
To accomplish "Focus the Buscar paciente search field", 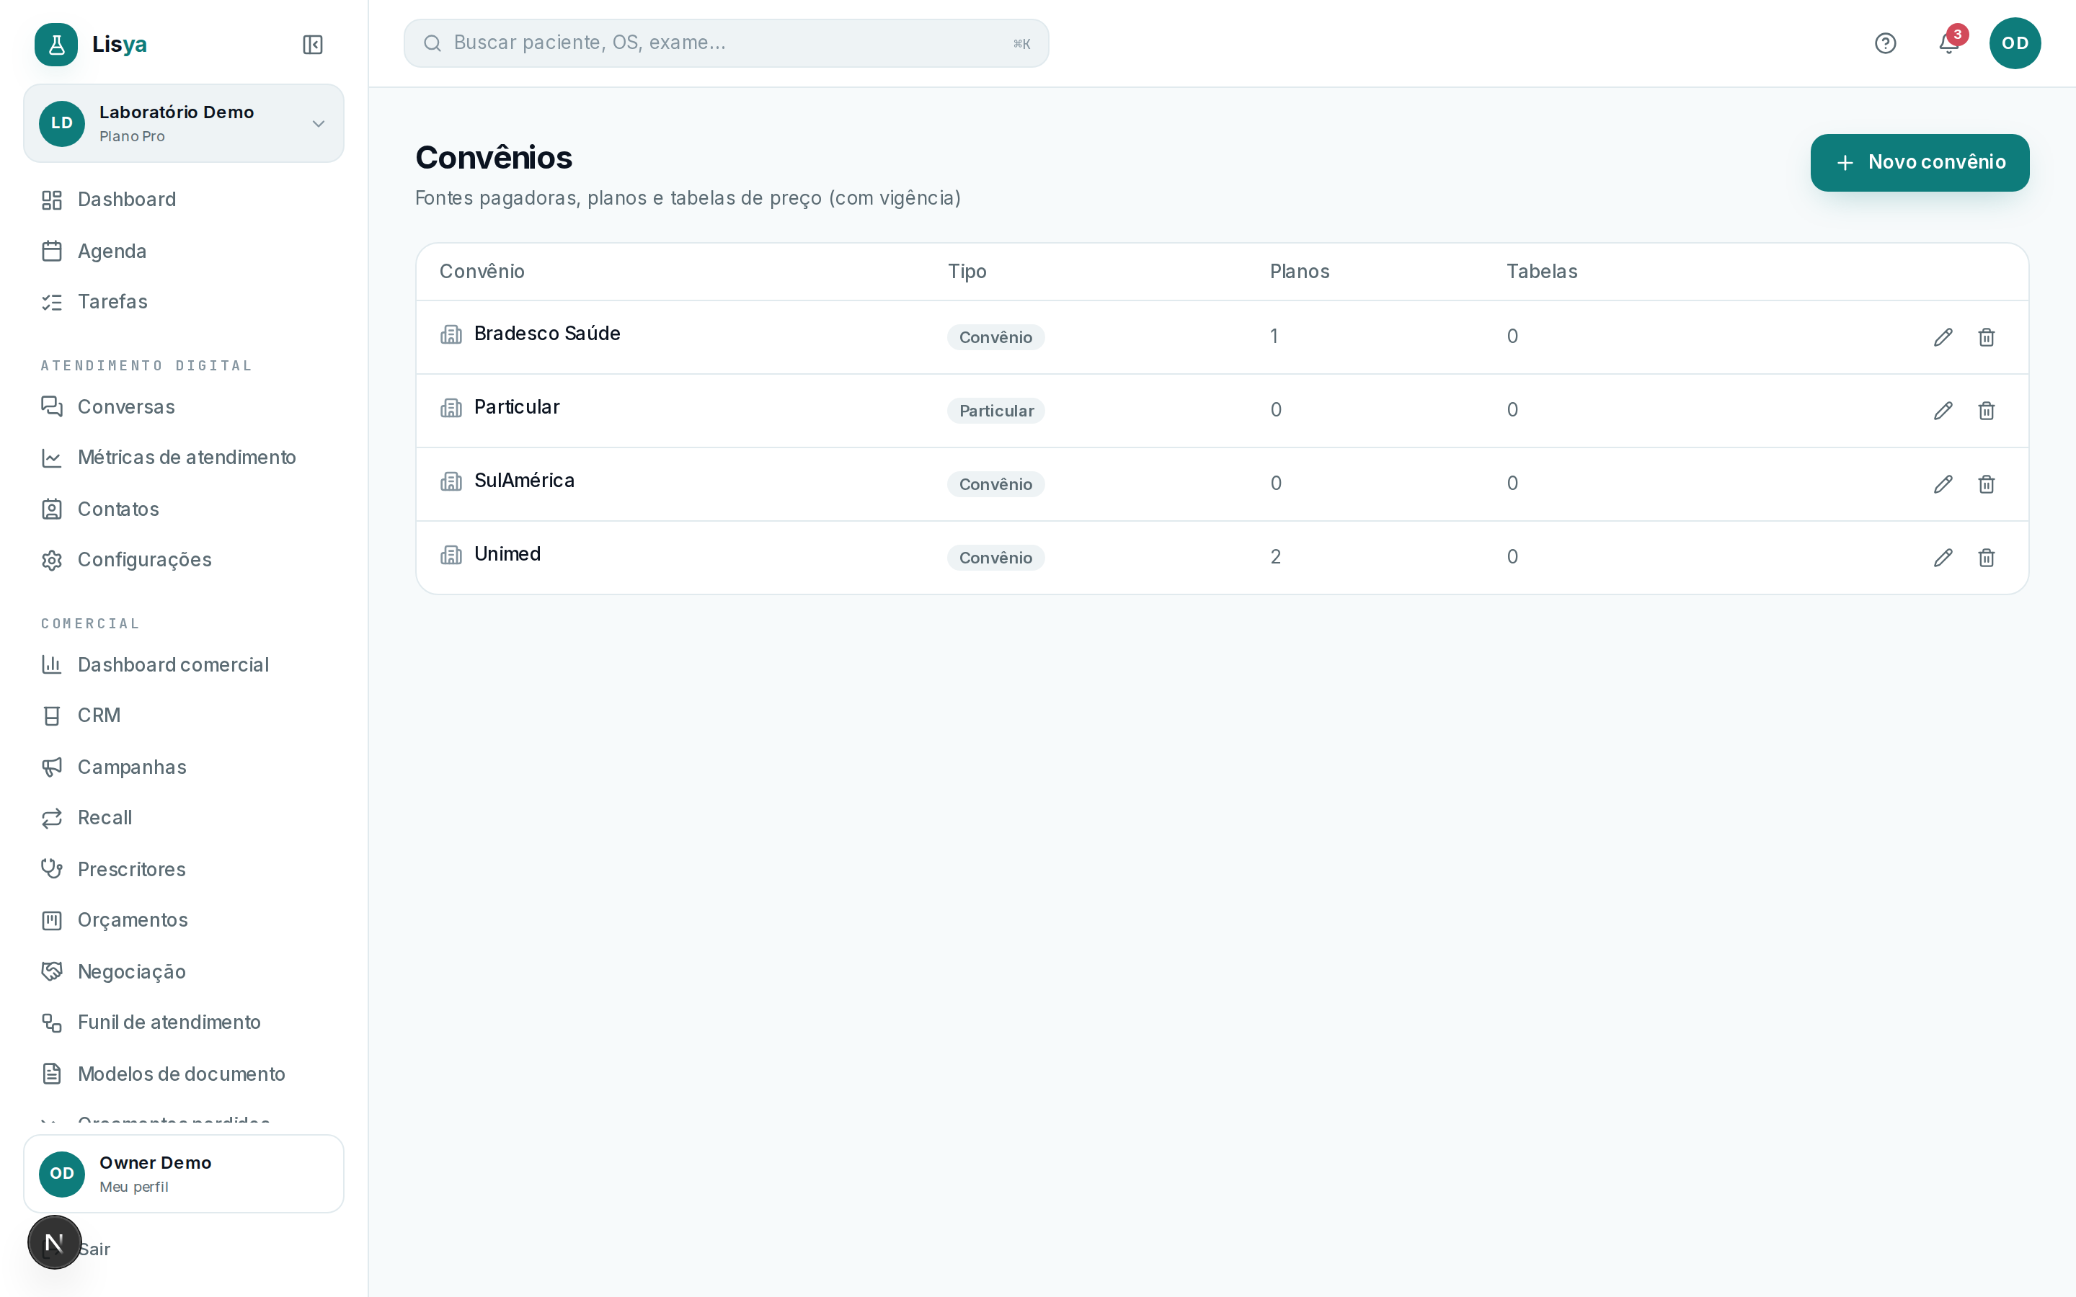I will point(726,43).
